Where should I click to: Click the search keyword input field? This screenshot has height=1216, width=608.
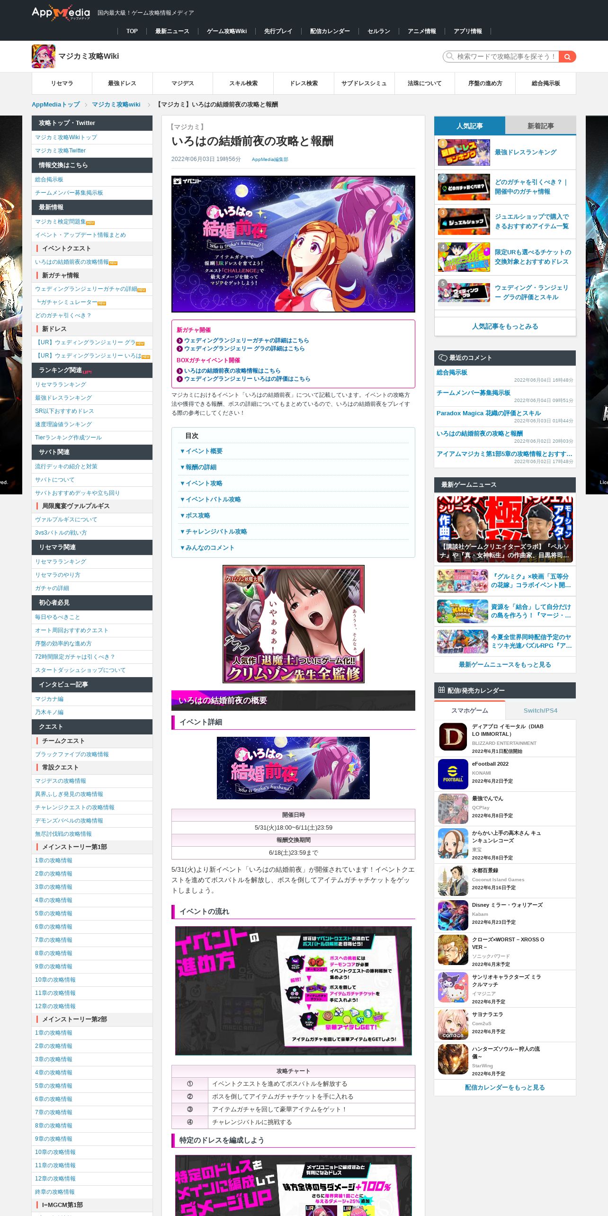point(501,56)
